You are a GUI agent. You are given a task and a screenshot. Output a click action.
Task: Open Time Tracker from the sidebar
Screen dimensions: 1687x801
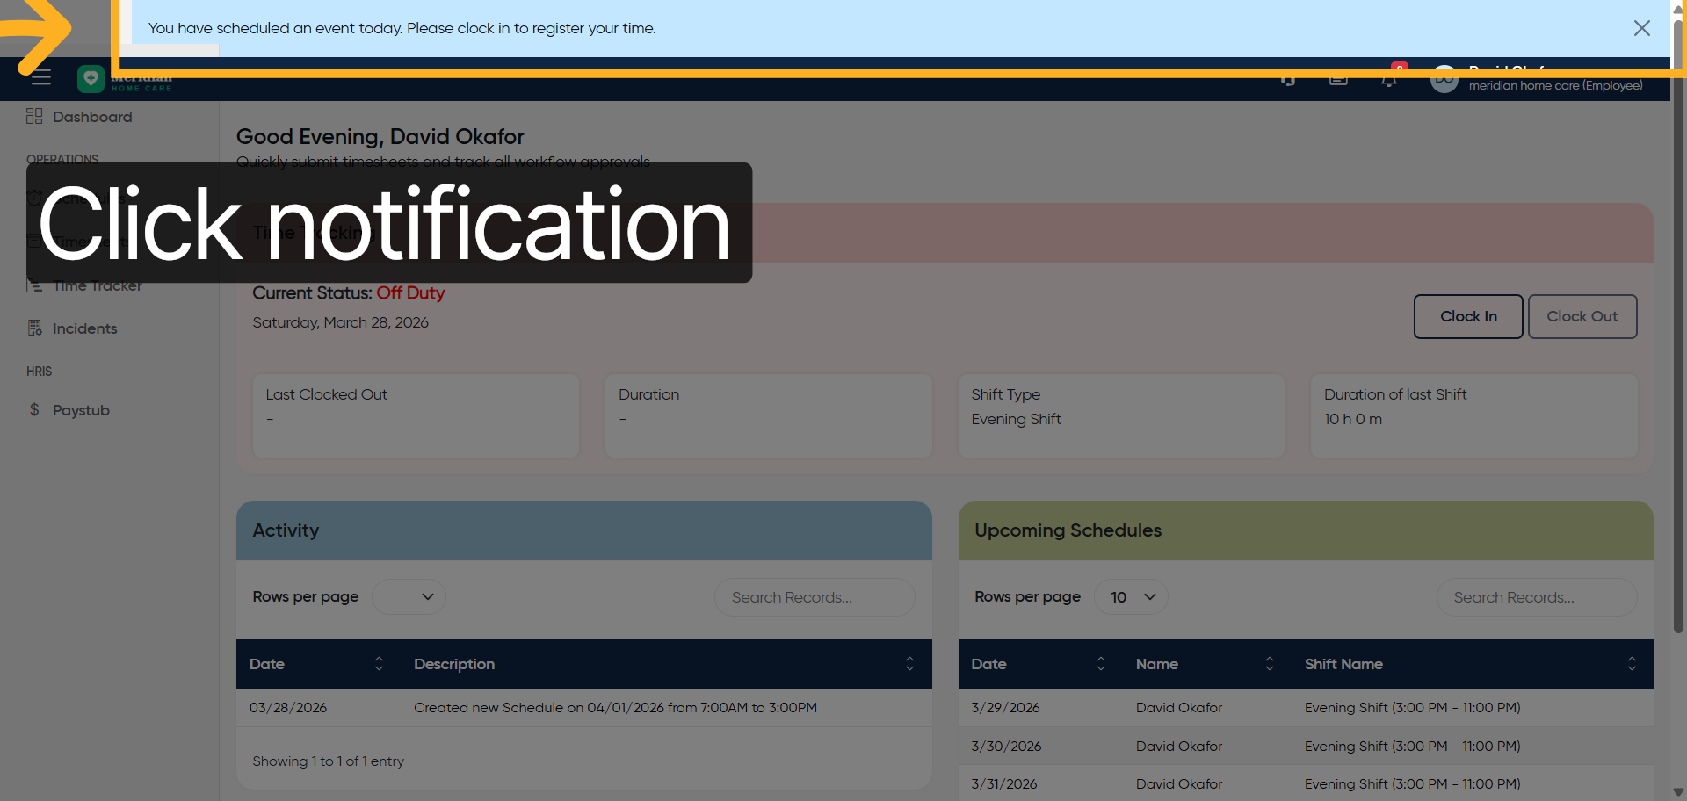click(x=97, y=286)
